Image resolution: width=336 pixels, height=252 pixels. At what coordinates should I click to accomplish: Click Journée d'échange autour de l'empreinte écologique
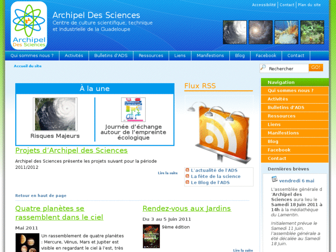133,132
